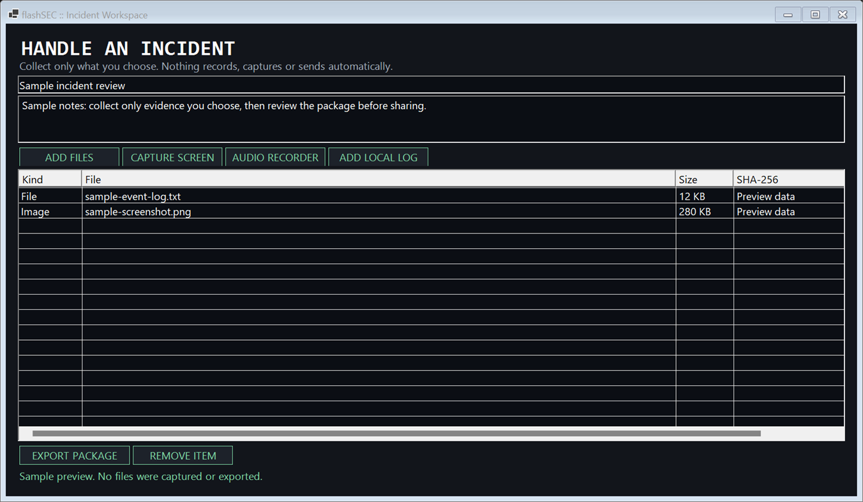Click the ADD FILES button
The height and width of the screenshot is (502, 863).
click(x=69, y=158)
